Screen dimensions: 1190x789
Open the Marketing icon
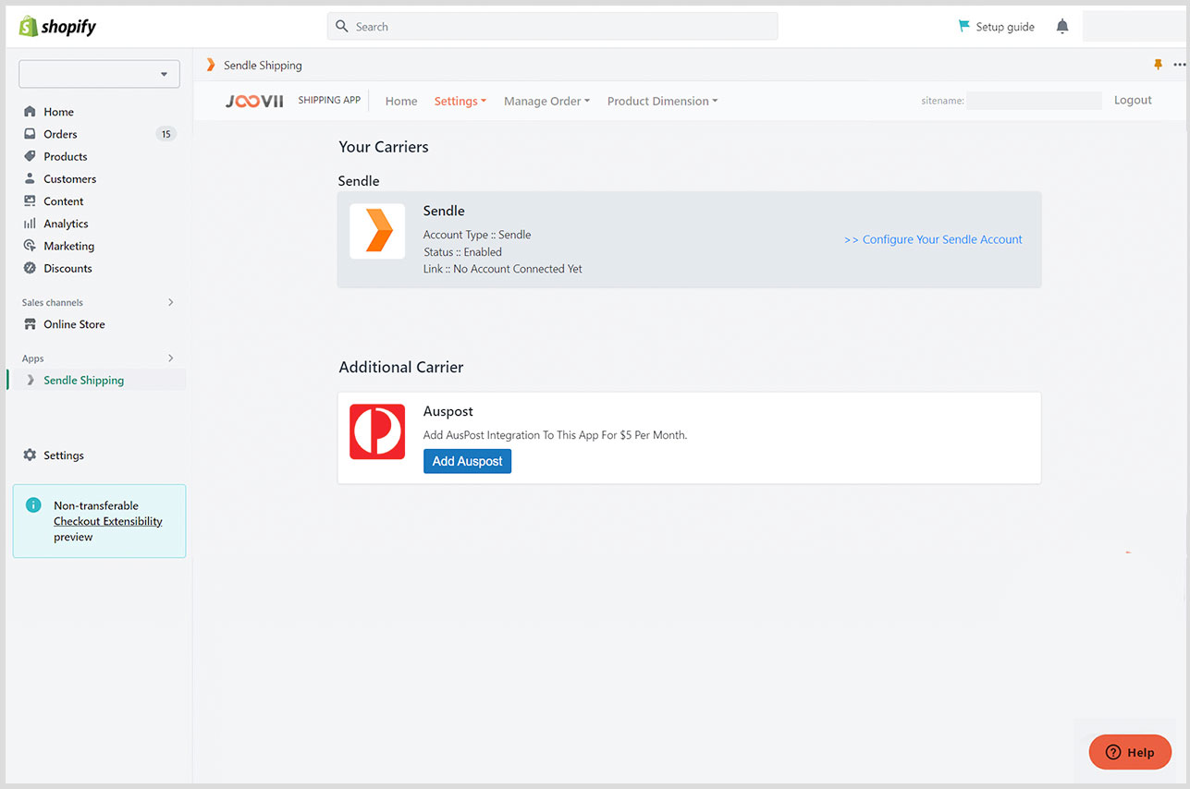(x=31, y=246)
